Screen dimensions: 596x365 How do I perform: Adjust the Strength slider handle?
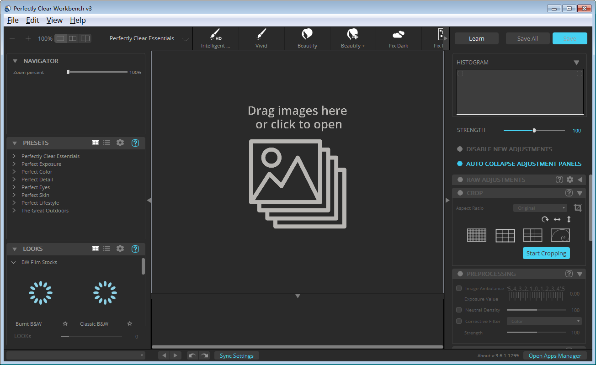pos(534,130)
